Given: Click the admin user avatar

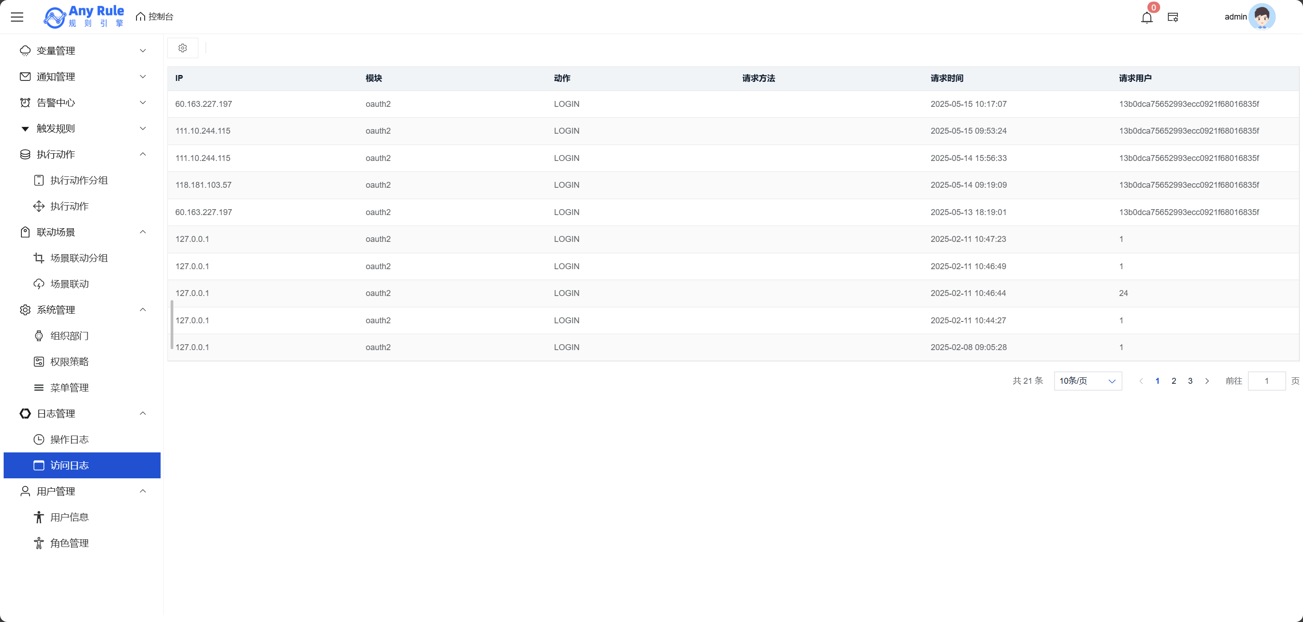Looking at the screenshot, I should click(1262, 17).
